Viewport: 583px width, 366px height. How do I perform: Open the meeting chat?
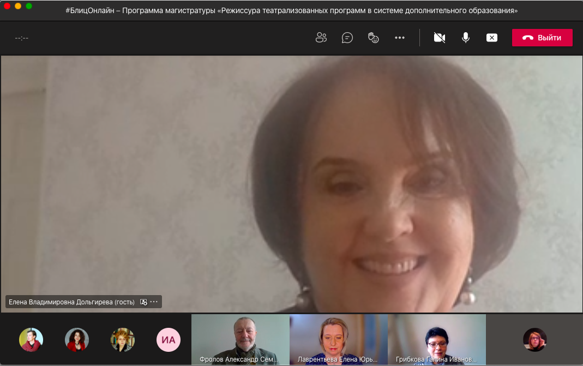coord(347,38)
